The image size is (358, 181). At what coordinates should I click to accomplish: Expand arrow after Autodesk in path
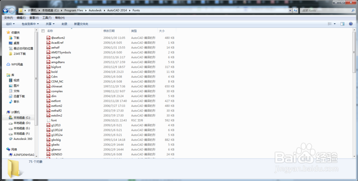click(105, 10)
